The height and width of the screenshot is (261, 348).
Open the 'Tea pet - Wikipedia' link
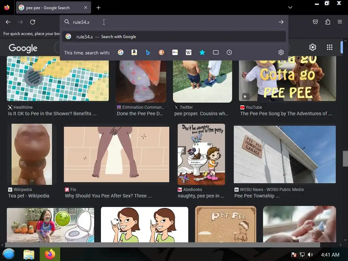click(29, 196)
